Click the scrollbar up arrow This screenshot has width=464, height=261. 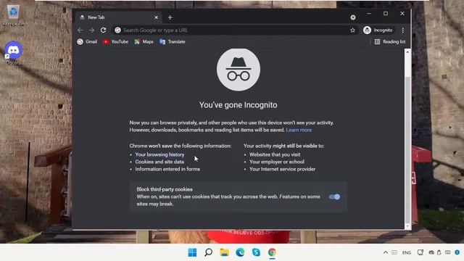click(x=407, y=51)
